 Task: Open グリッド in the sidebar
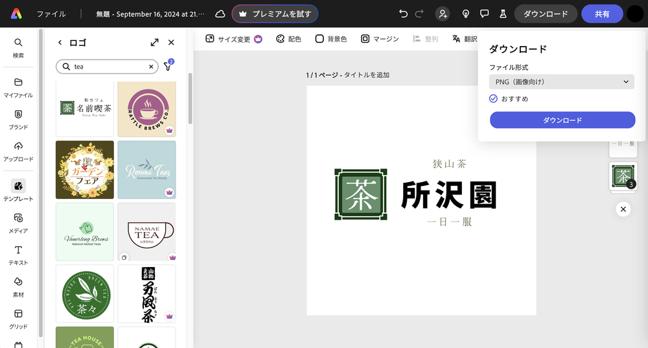pyautogui.click(x=18, y=319)
